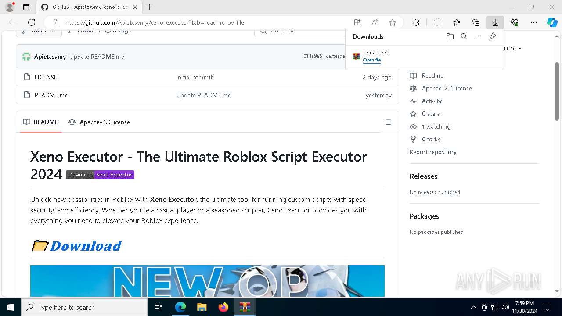Open the notifications center icon
562x316 pixels.
(548, 307)
